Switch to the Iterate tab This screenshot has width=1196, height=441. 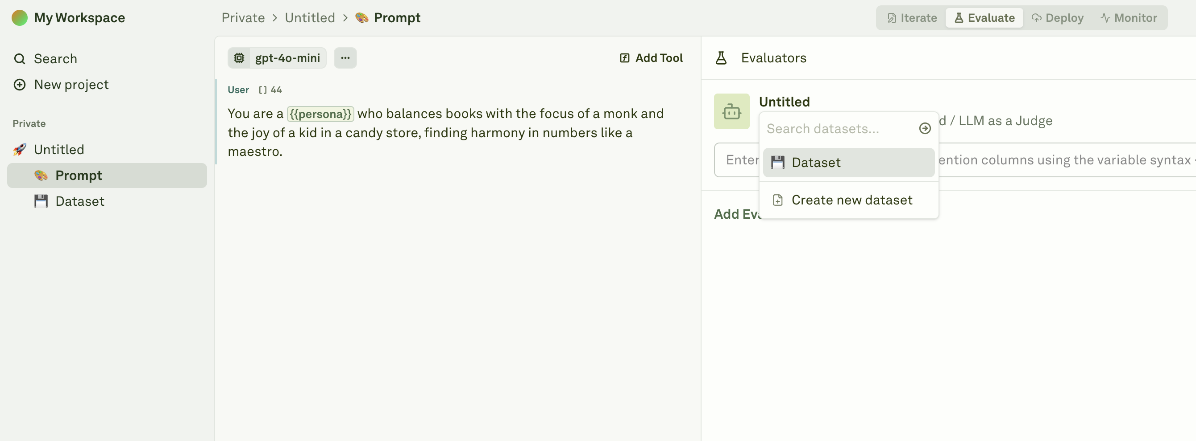[912, 18]
